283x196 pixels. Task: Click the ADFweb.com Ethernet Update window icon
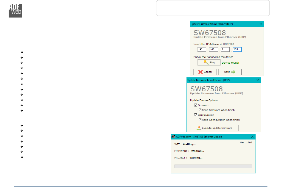[173, 137]
